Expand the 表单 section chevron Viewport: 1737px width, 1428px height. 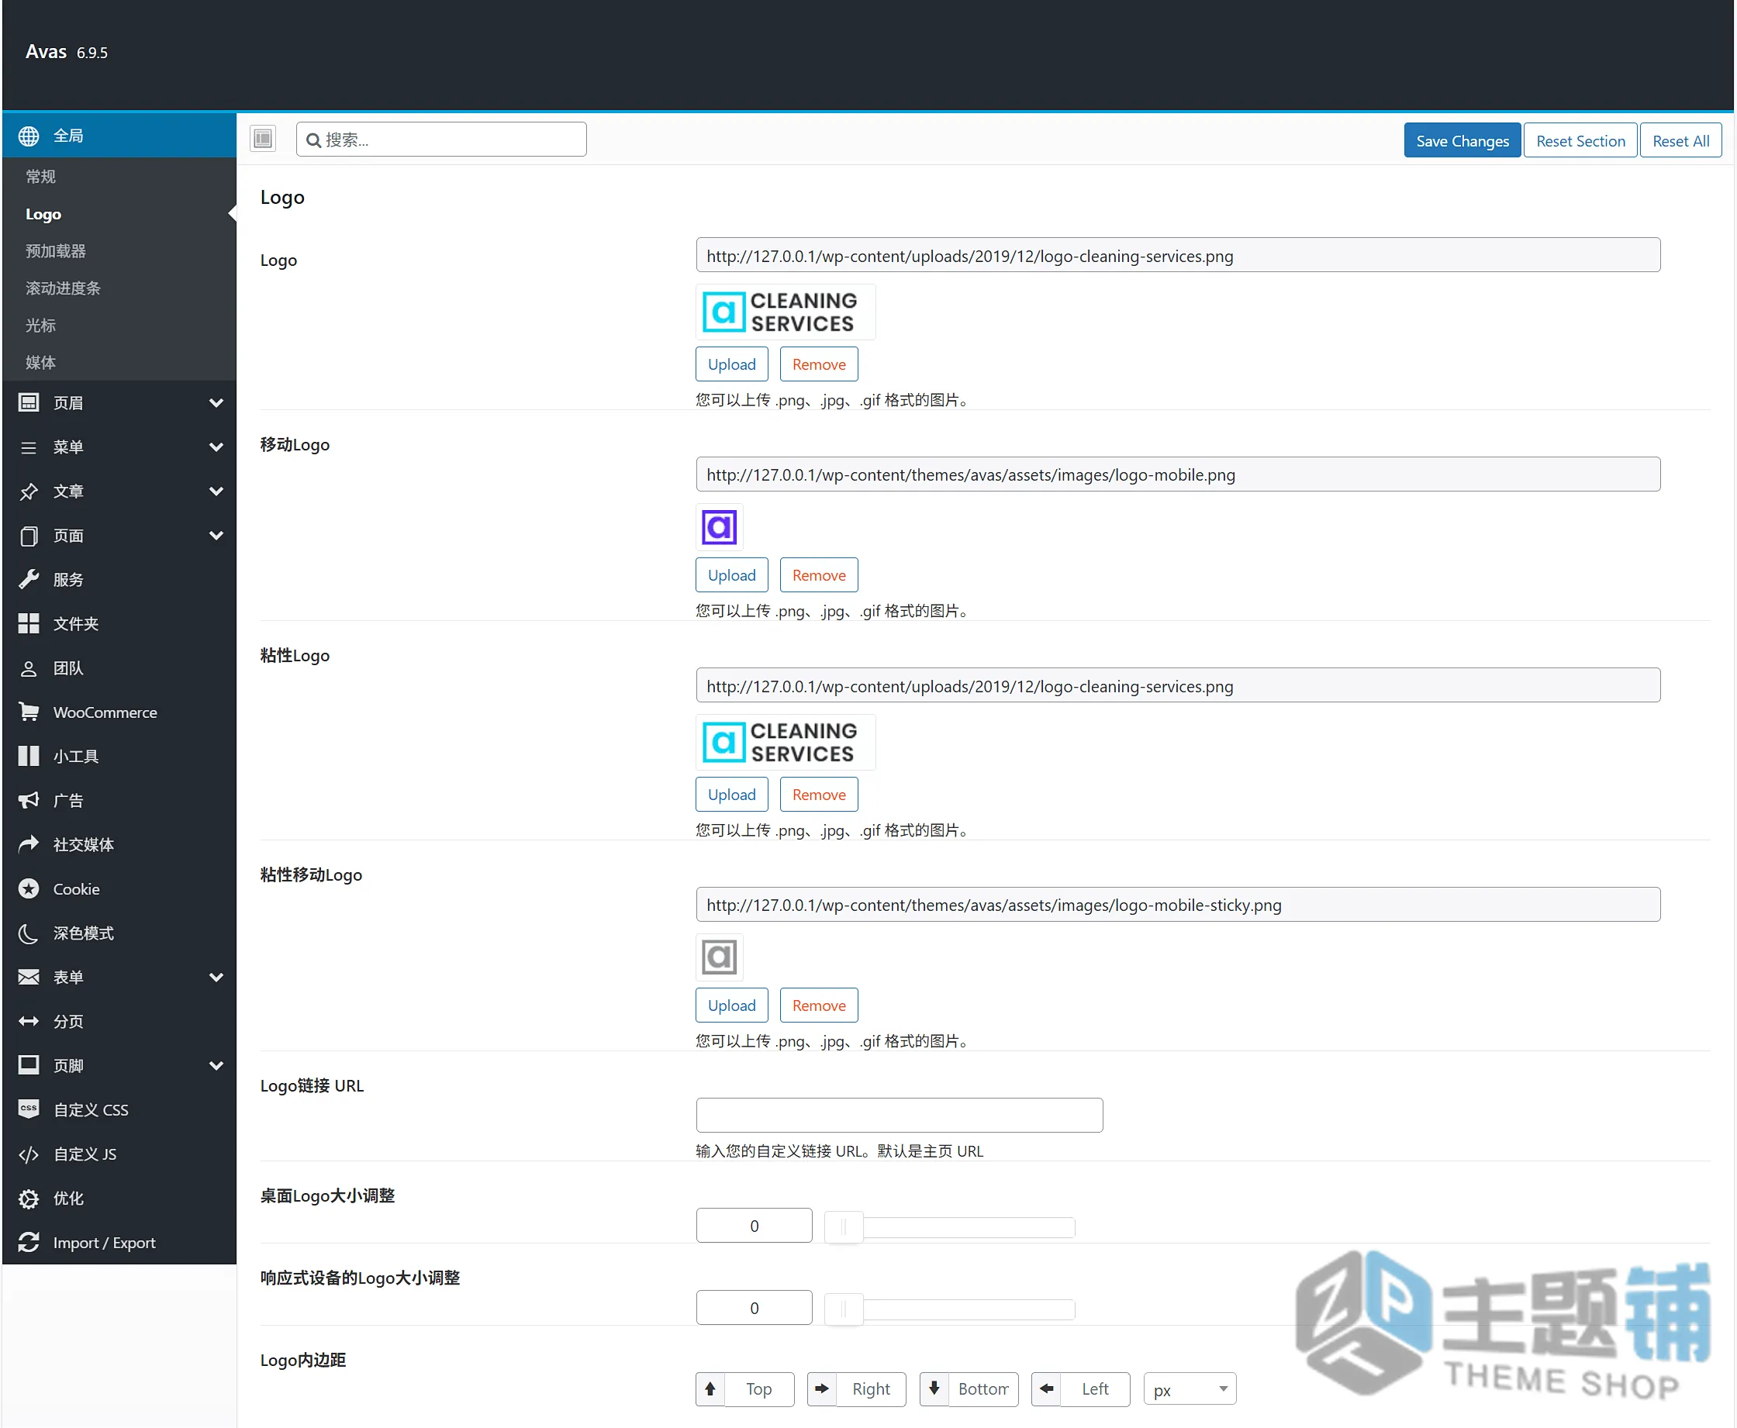tap(216, 978)
